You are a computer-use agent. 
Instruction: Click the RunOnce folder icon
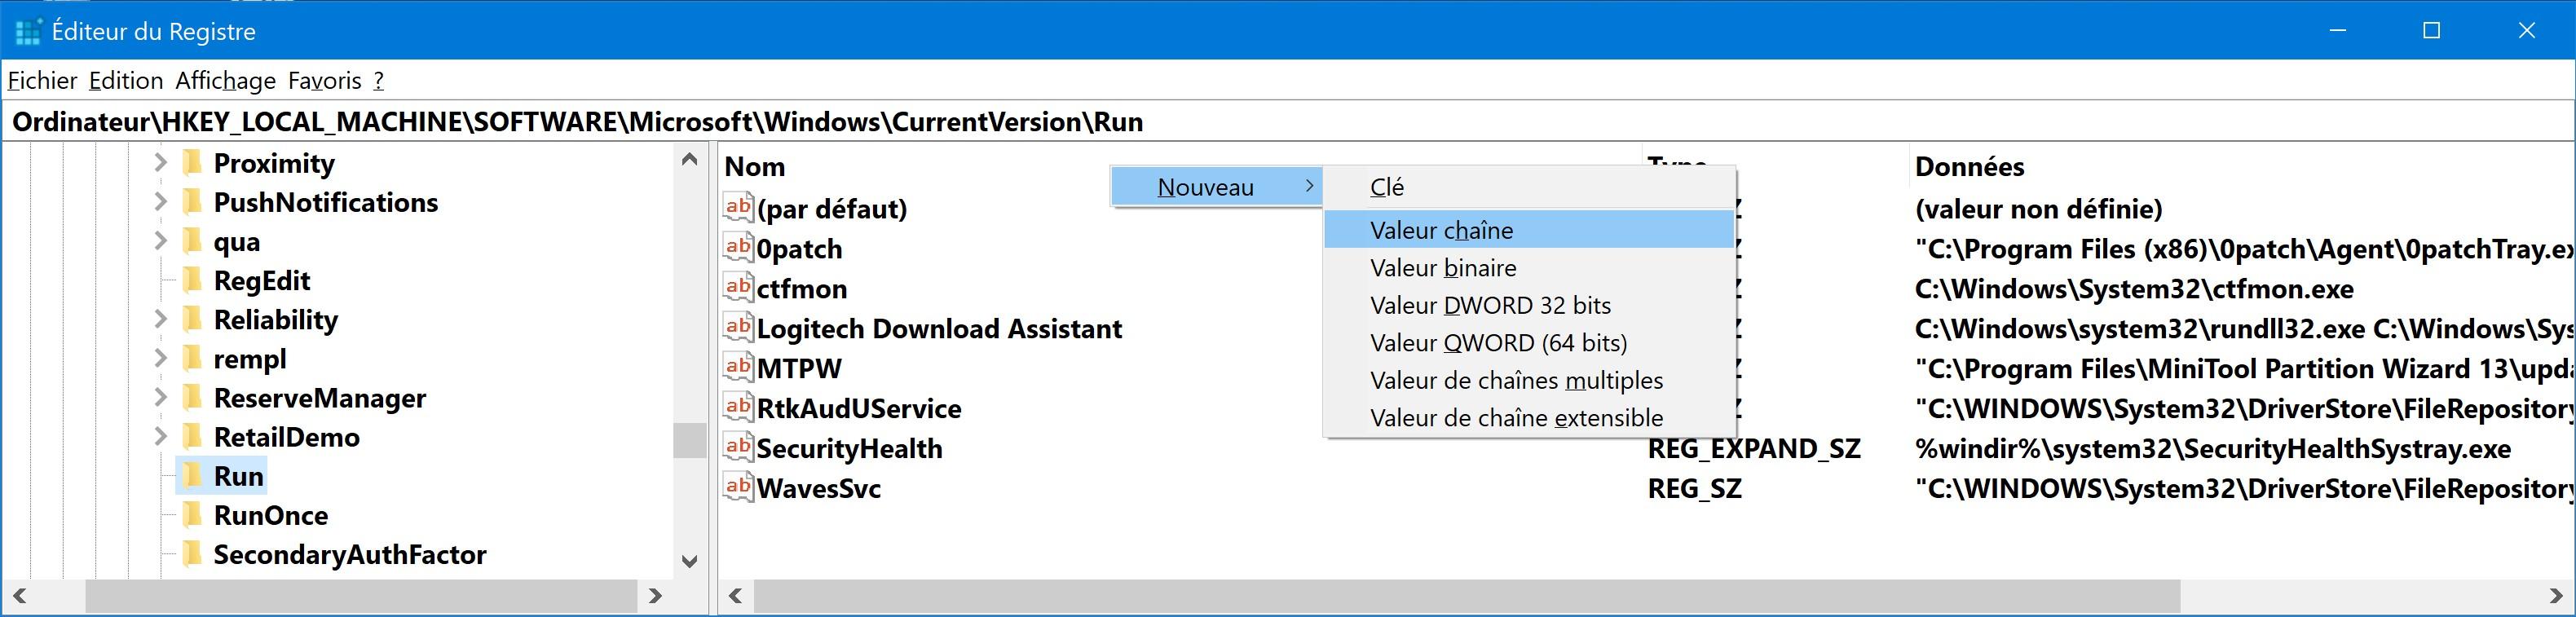(x=192, y=515)
